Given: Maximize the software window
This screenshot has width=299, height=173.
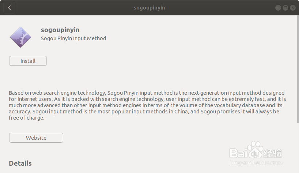Looking at the screenshot, I should click(285, 8).
